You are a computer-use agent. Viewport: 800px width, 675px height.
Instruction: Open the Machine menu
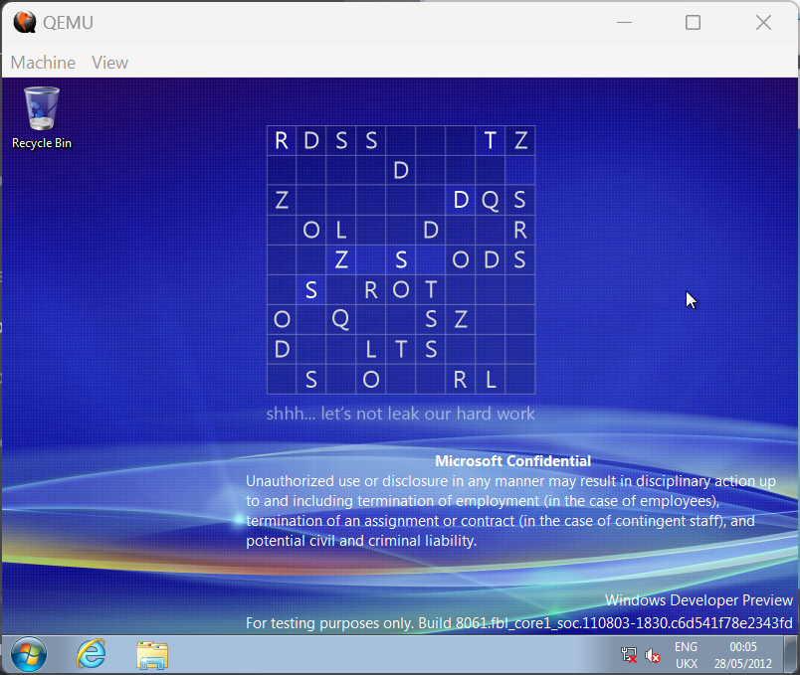[43, 63]
